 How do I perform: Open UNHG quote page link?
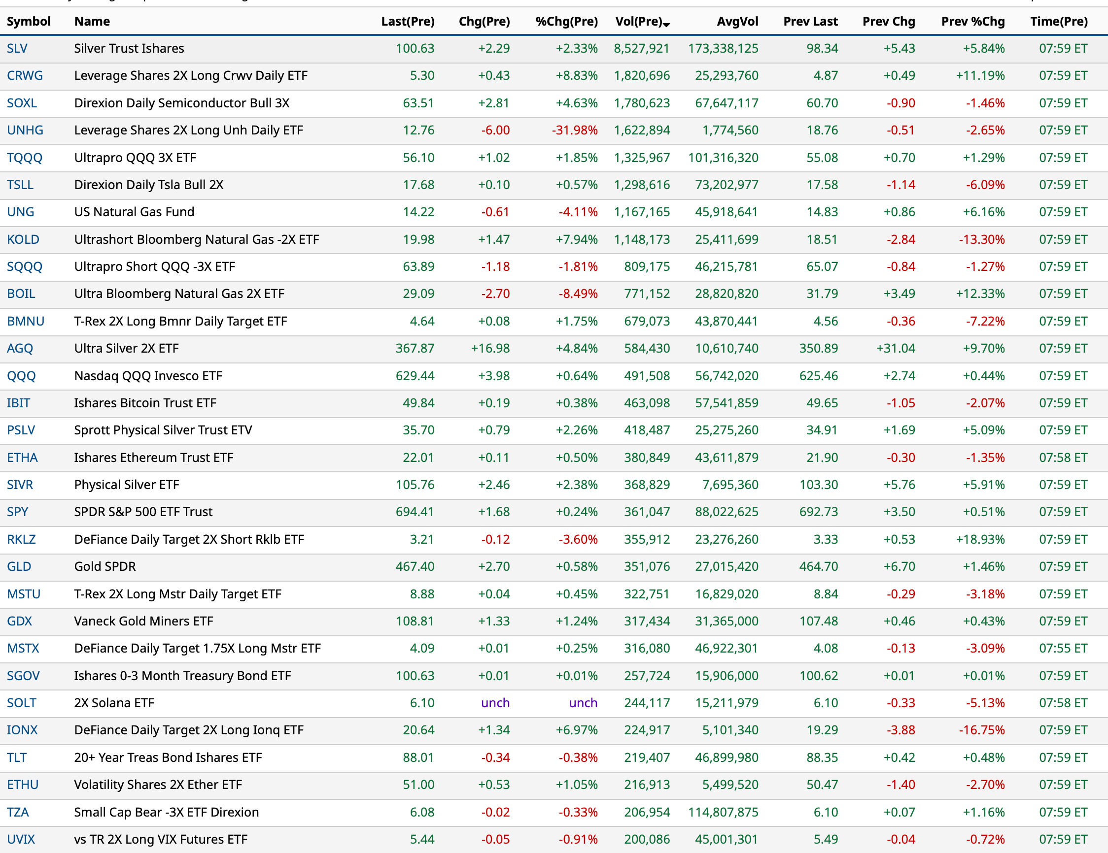[25, 130]
